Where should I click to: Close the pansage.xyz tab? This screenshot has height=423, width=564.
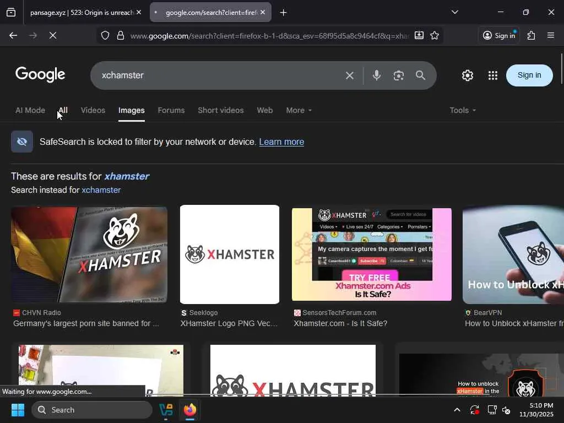139,12
